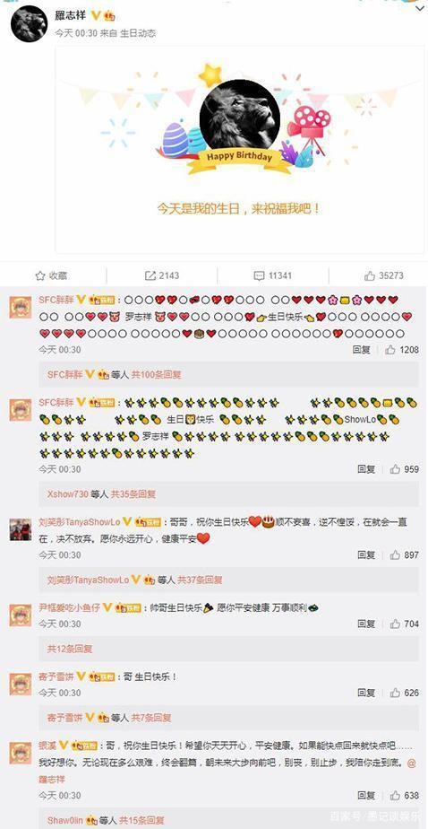Click 回复 on 尹懦爱吃小鱼仔's comment

[x=366, y=624]
